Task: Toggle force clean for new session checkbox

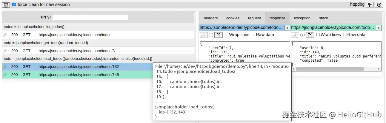Action: click(x=14, y=4)
